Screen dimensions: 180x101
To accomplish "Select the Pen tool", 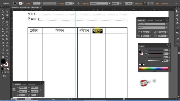I will (x=3, y=19).
